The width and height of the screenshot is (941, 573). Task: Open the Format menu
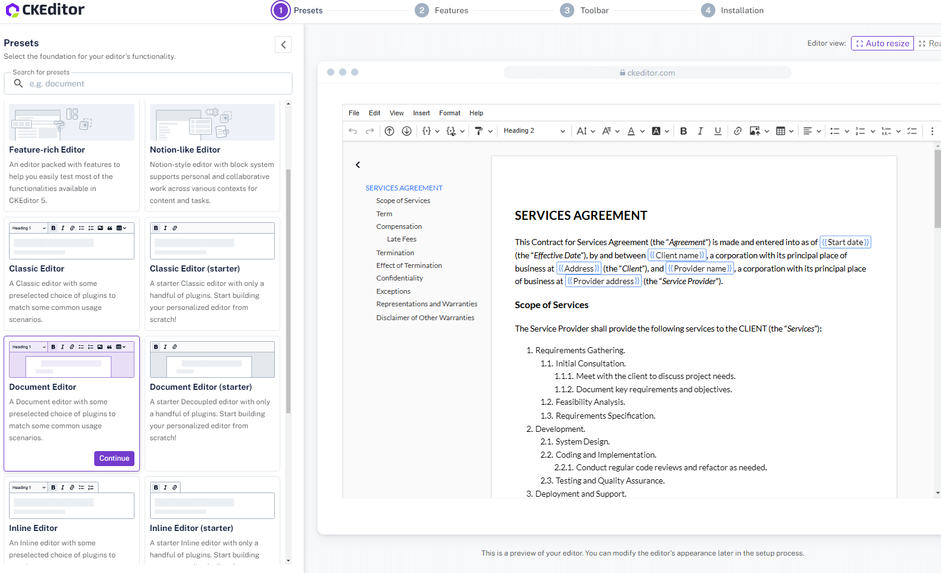[449, 113]
